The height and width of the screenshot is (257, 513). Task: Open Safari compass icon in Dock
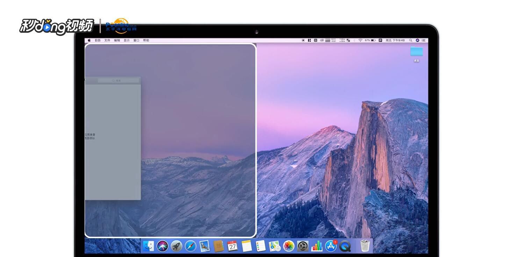coord(190,246)
